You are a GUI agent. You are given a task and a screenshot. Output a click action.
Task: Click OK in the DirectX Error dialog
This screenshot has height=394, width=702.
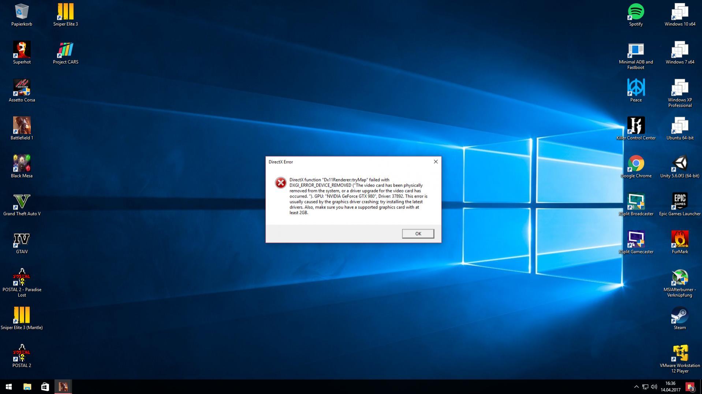[x=418, y=234]
